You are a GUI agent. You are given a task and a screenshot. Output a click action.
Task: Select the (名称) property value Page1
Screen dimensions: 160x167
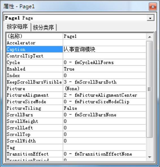[104, 36]
